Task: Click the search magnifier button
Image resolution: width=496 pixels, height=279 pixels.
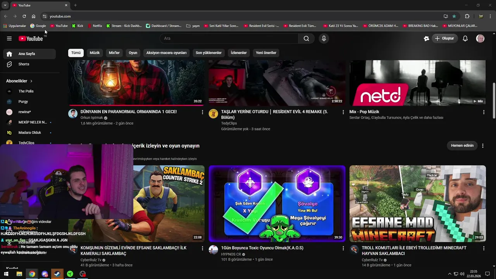Action: (307, 38)
